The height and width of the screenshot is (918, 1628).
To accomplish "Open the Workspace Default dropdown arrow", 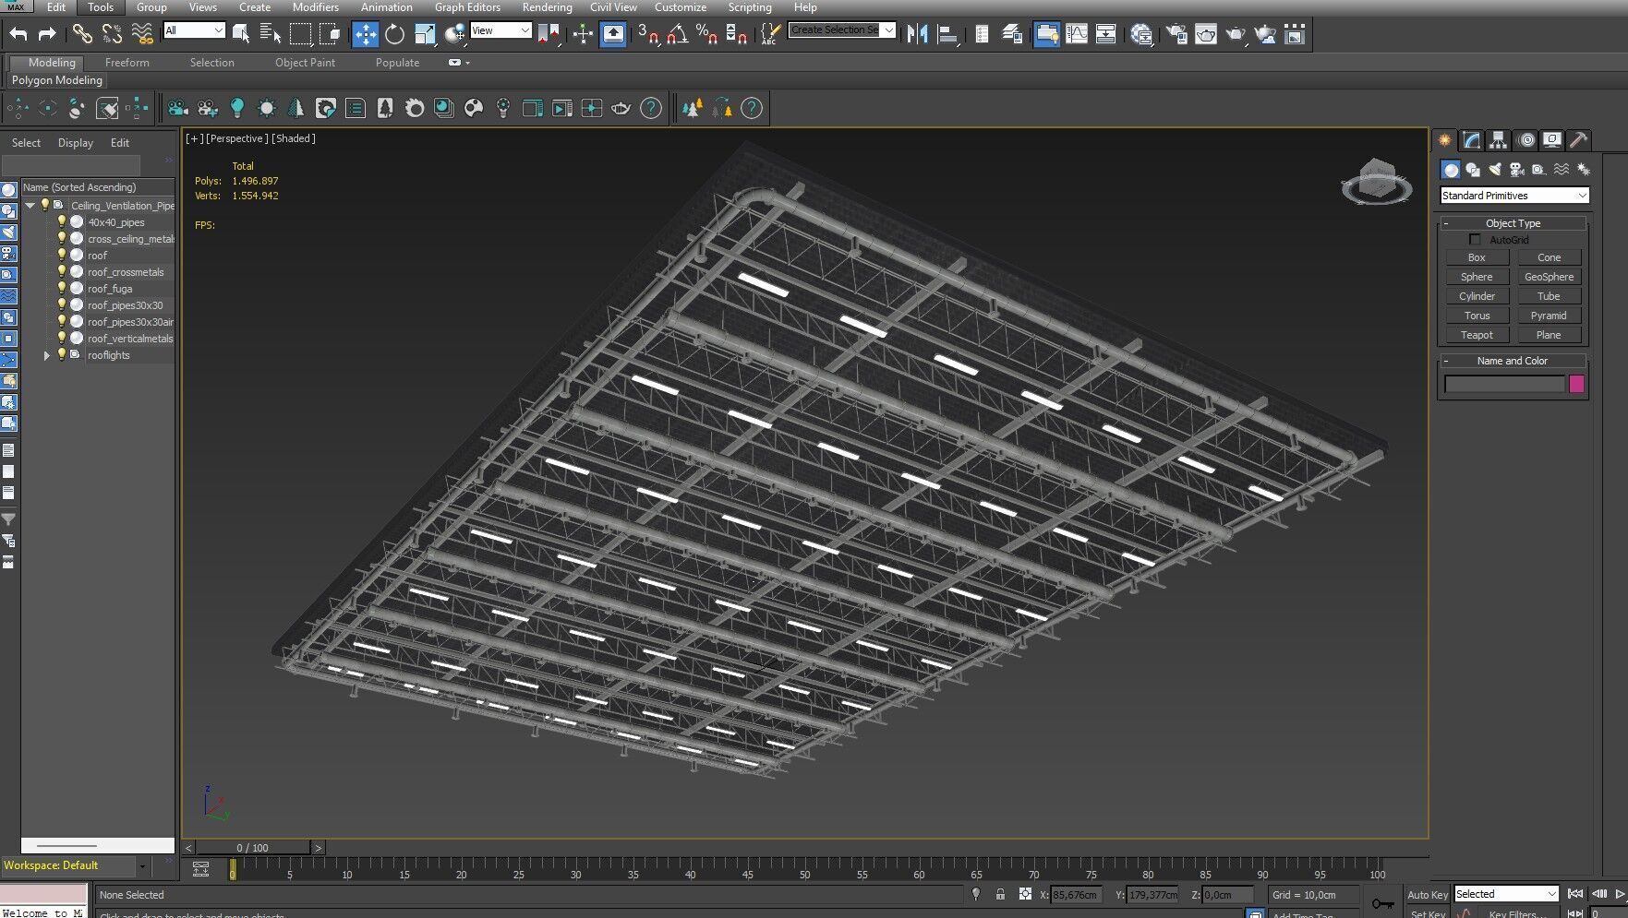I will click(x=142, y=865).
